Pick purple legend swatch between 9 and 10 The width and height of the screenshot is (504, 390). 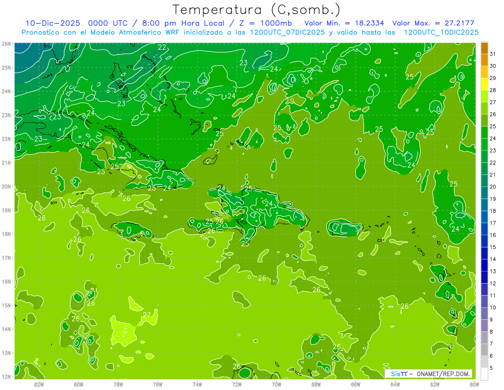484,313
